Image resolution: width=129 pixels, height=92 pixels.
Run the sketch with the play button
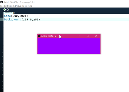point(5,10)
